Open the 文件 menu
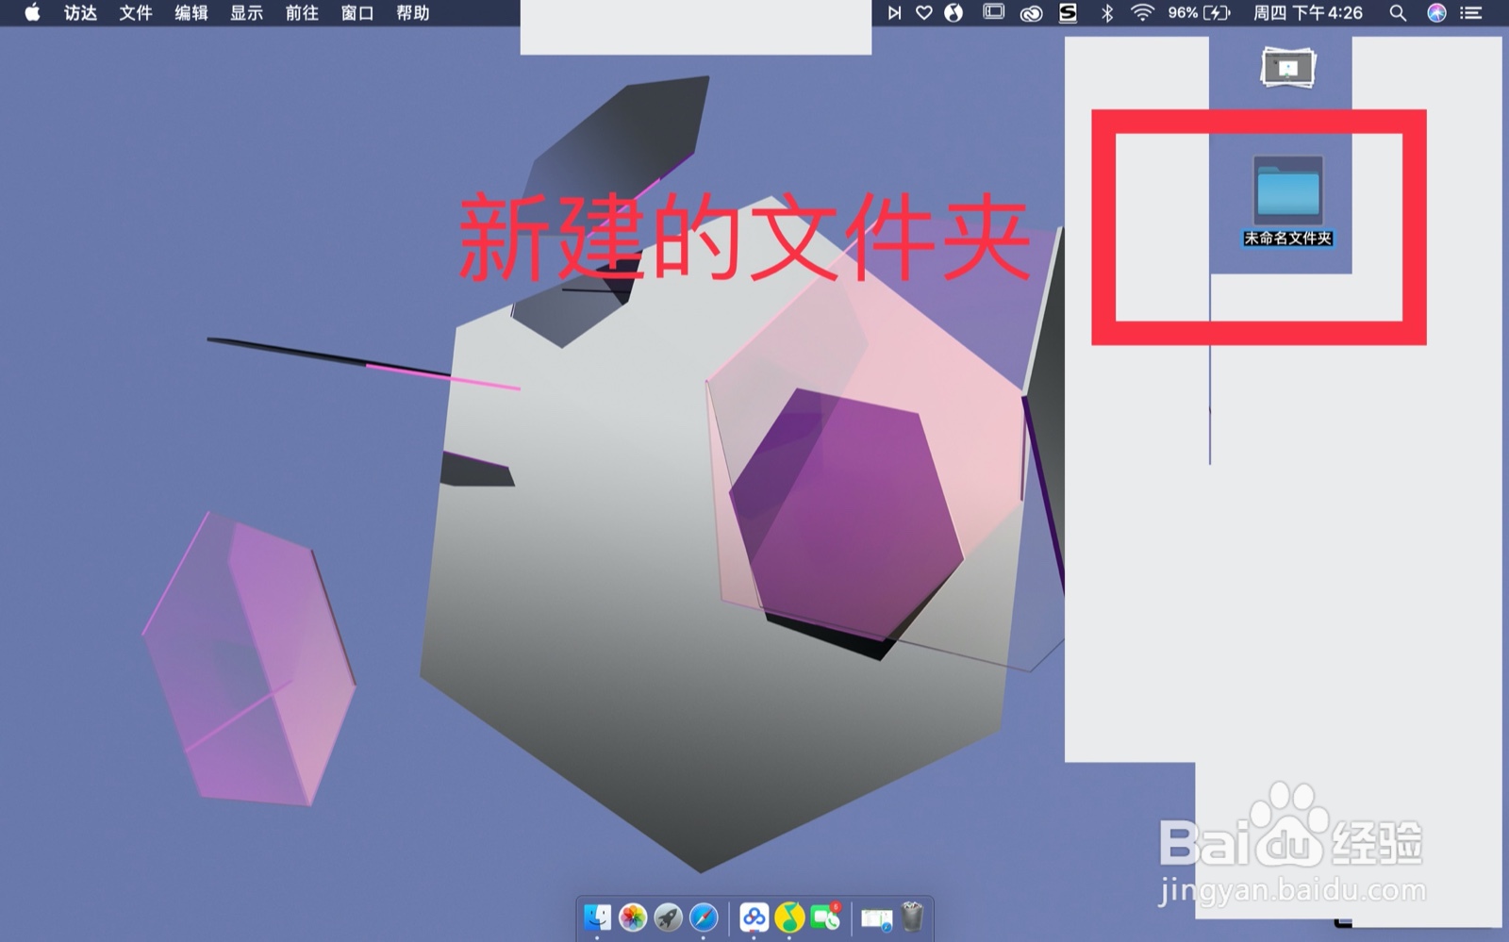This screenshot has width=1509, height=942. click(135, 13)
